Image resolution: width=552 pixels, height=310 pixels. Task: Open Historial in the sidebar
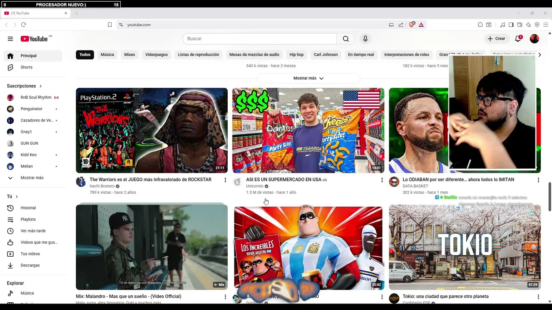[33, 208]
